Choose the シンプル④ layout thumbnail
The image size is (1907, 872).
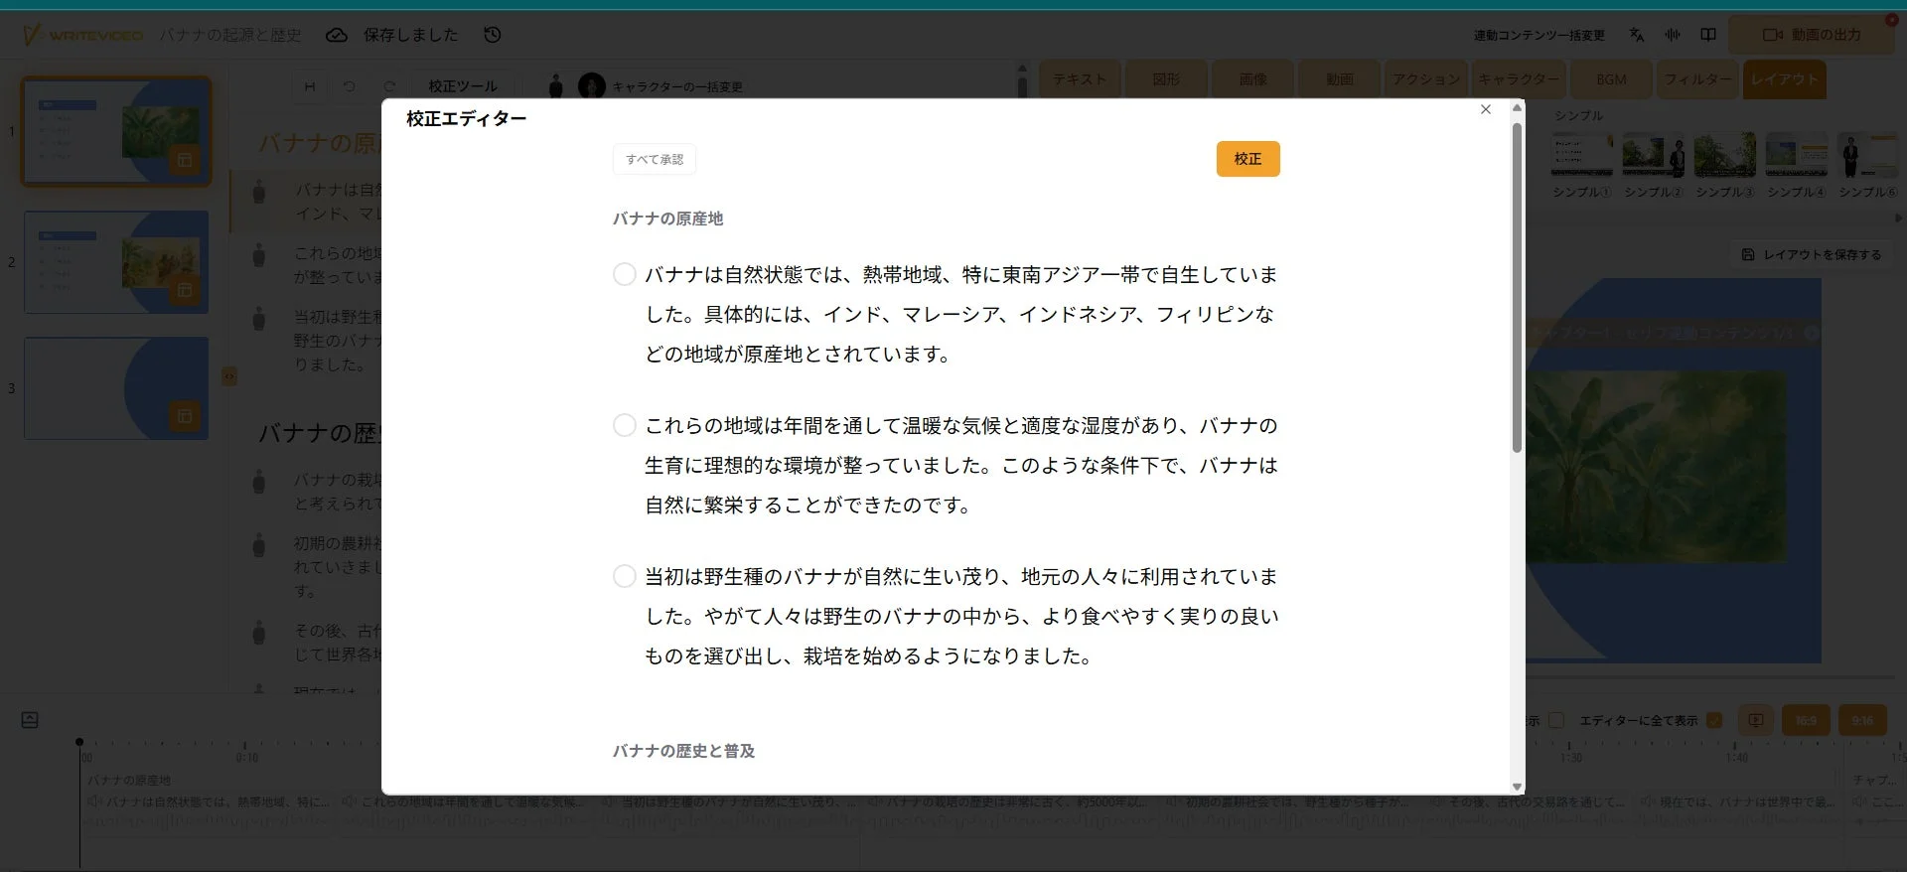pyautogui.click(x=1797, y=154)
